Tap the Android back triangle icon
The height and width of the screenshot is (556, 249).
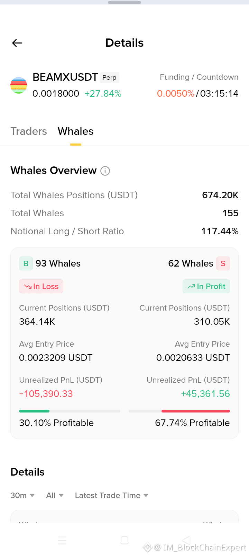[186, 540]
